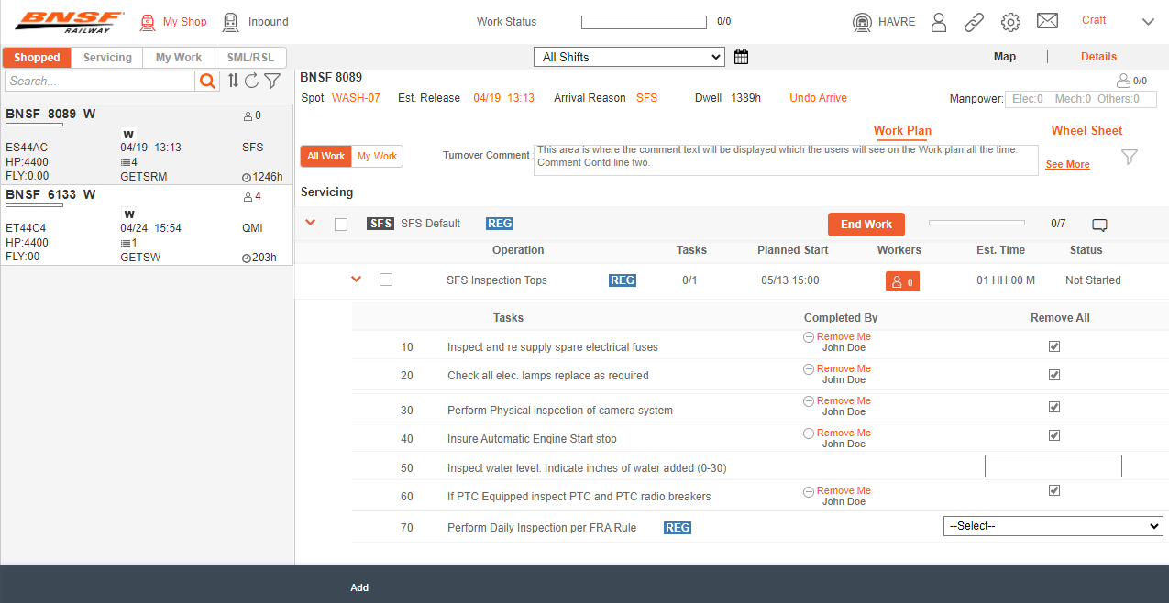Open the Select dropdown for task 70
This screenshot has height=603, width=1169.
[x=1053, y=526]
